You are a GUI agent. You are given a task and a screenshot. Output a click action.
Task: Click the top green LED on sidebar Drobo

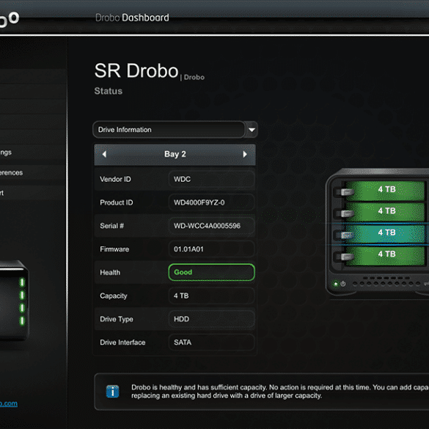pyautogui.click(x=22, y=282)
